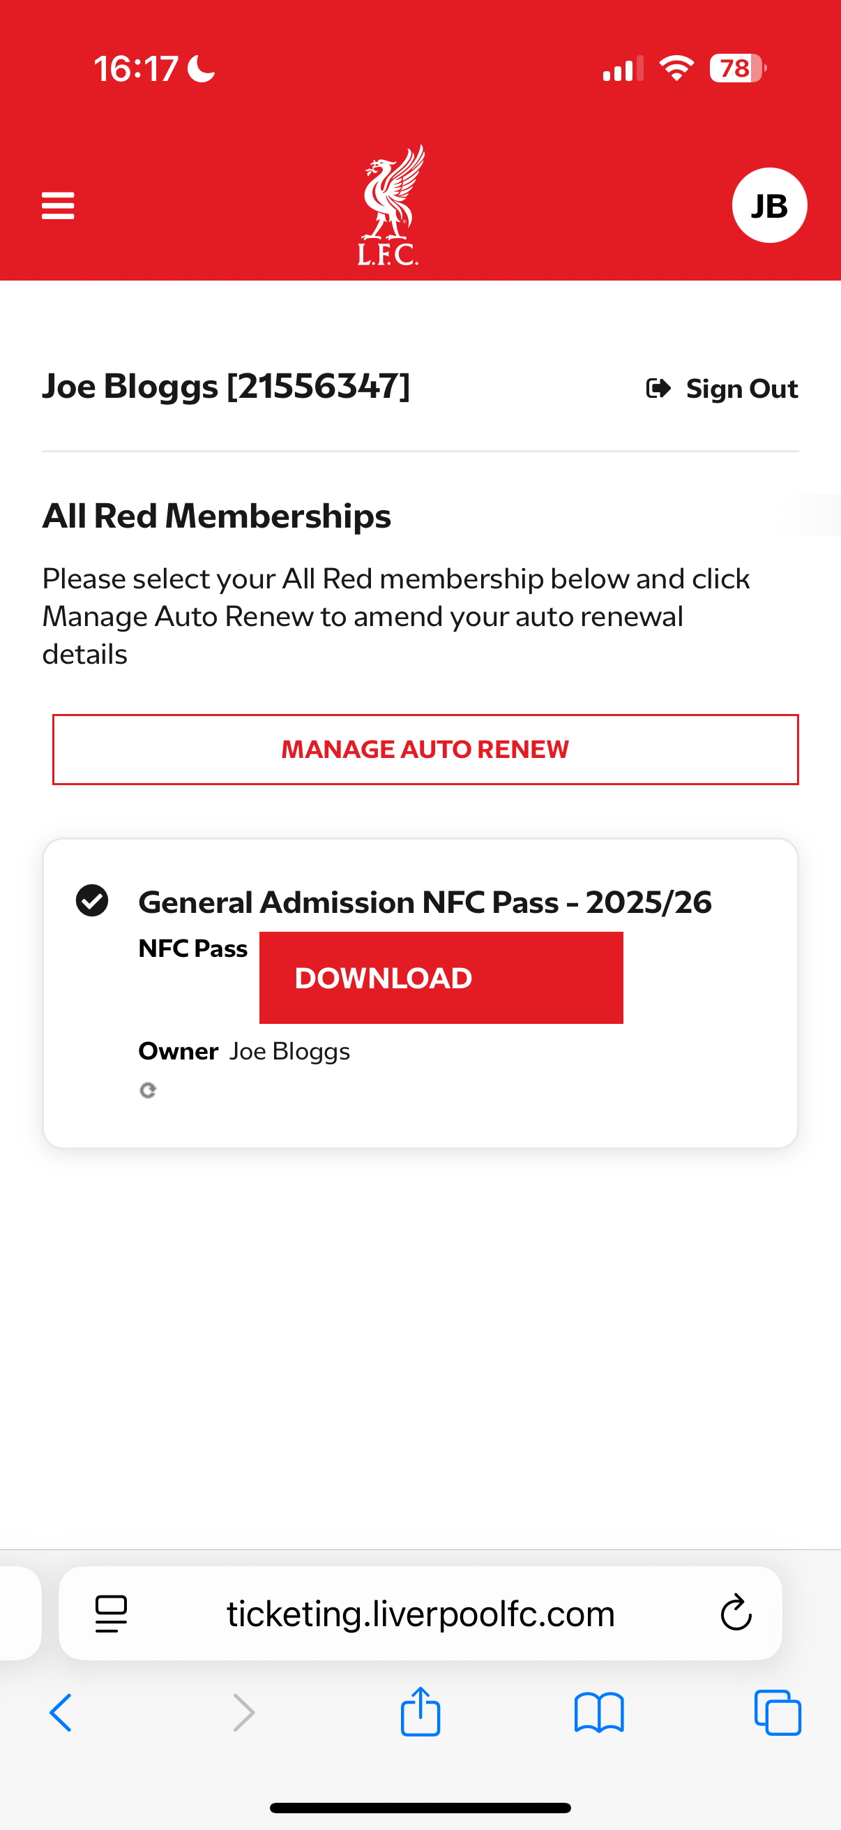The height and width of the screenshot is (1830, 841).
Task: Open Safari page settings reader icon
Action: click(x=111, y=1614)
